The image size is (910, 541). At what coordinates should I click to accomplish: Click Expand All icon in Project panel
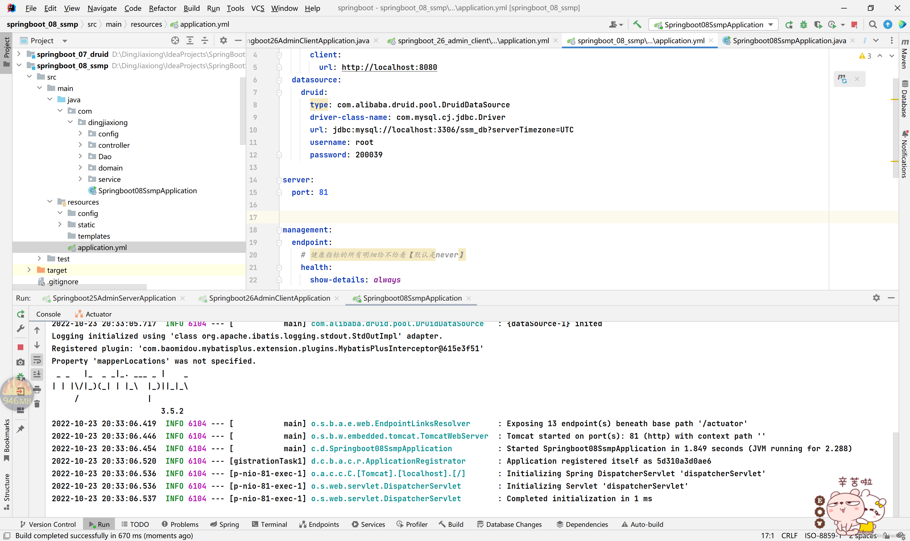[190, 40]
